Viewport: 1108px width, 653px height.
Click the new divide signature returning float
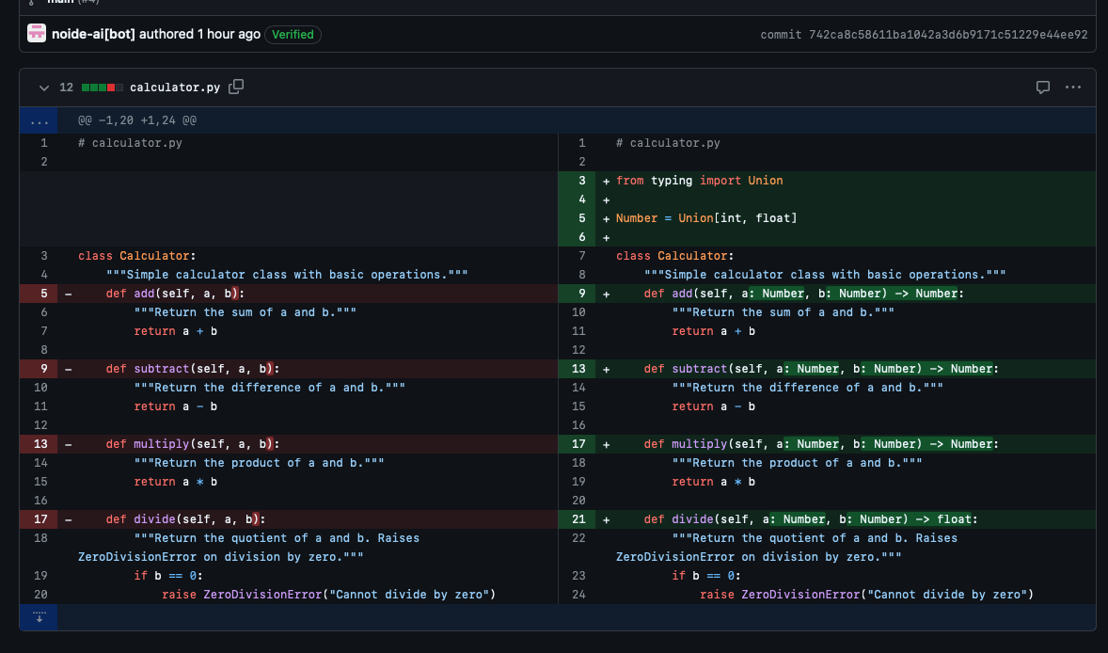811,519
